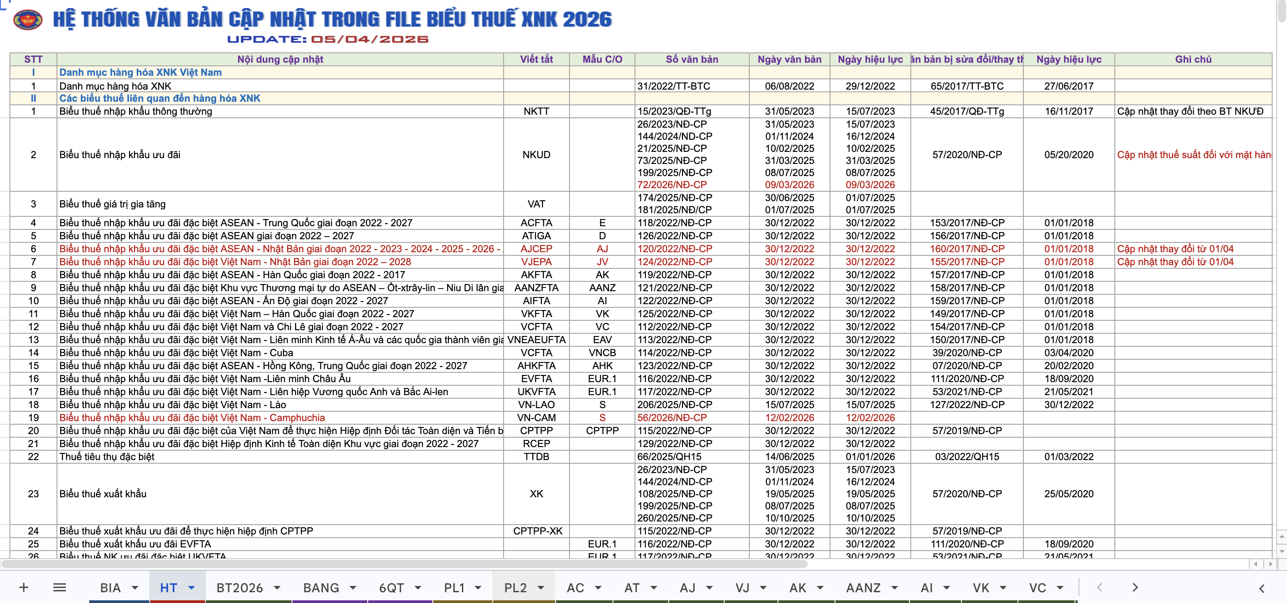Viewport: 1287px width, 603px height.
Task: Select the 'CPTPP-XK' abbreviation cell
Action: [x=536, y=531]
